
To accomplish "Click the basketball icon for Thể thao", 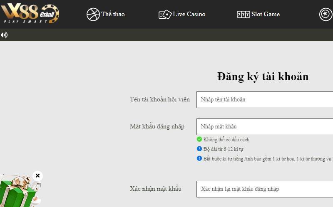I will 93,15.
